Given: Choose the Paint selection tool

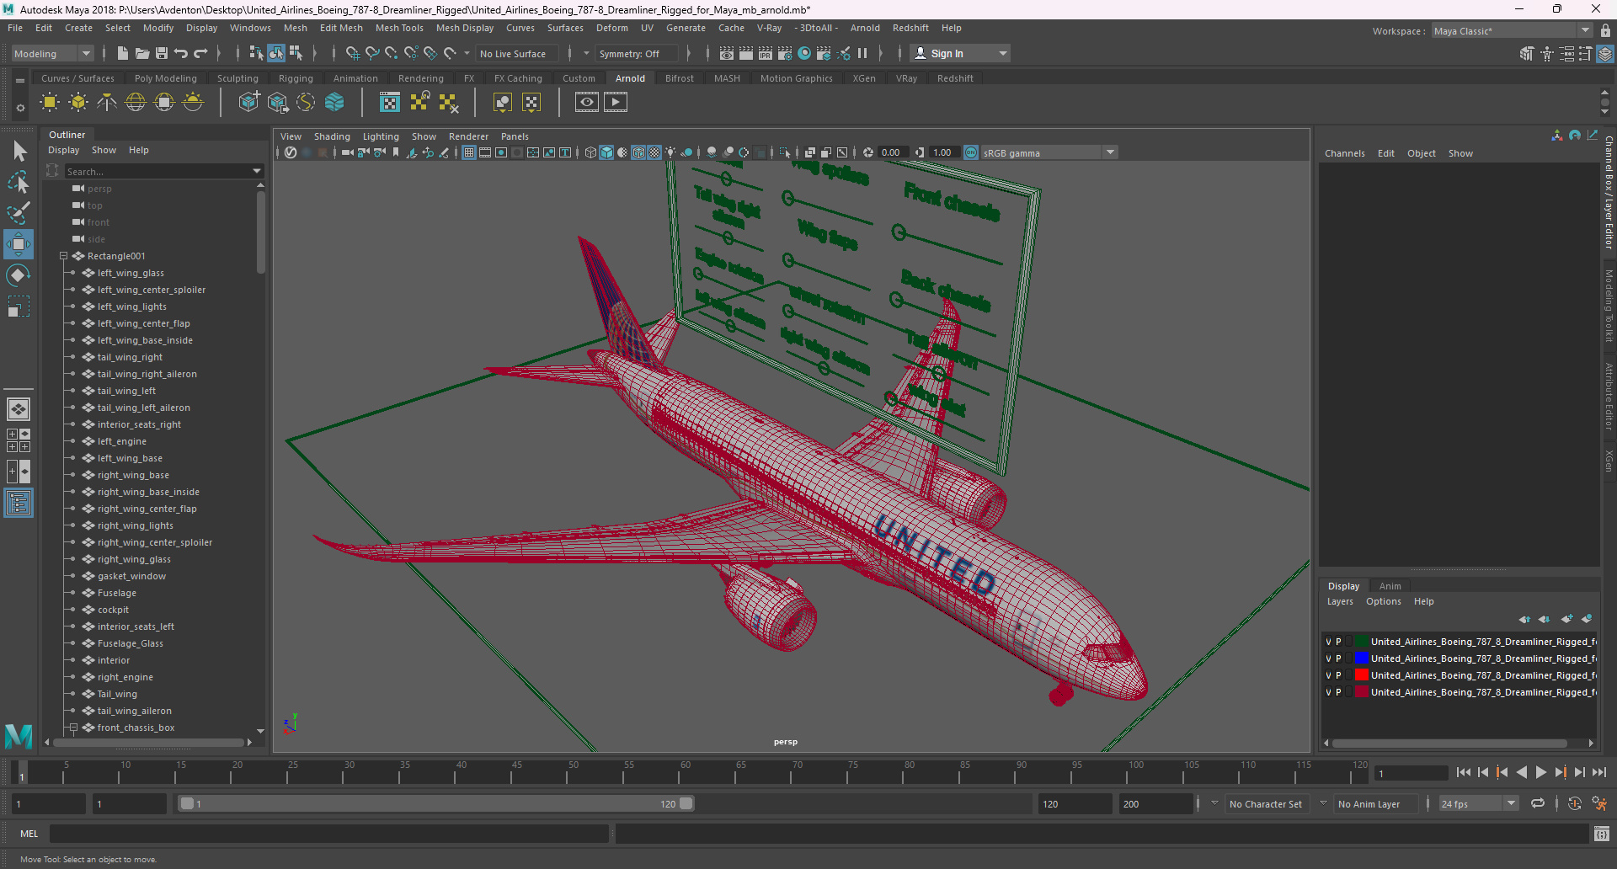Looking at the screenshot, I should pyautogui.click(x=19, y=212).
